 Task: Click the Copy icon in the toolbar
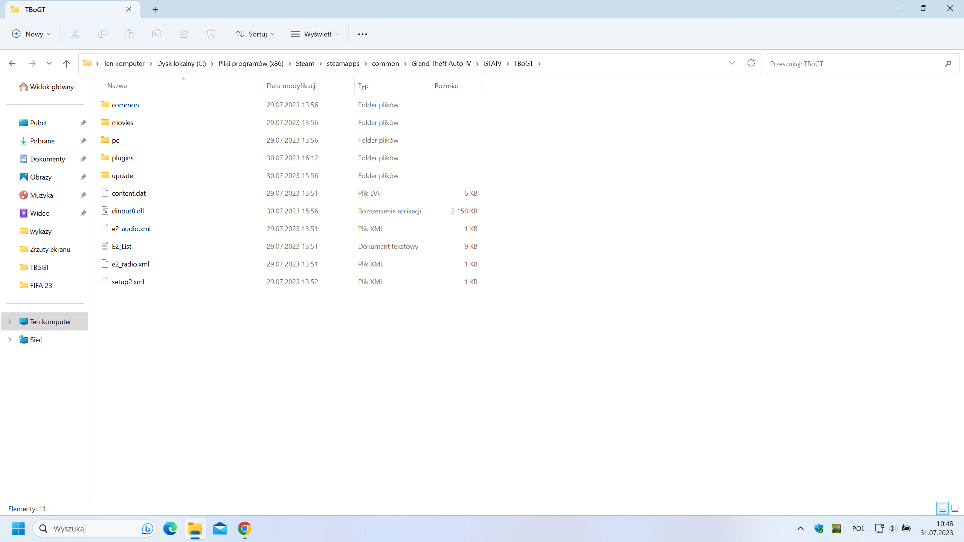point(102,33)
